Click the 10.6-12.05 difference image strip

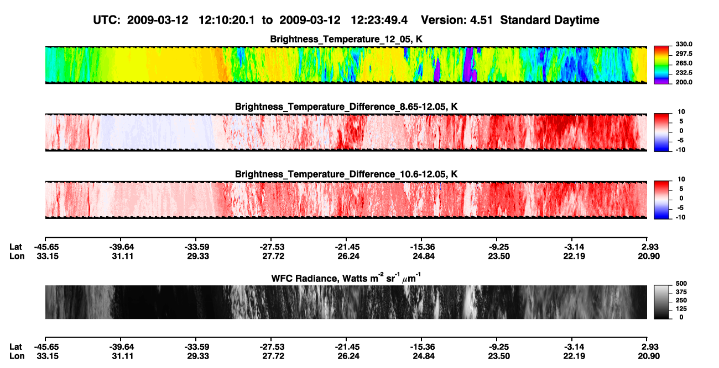tap(346, 200)
